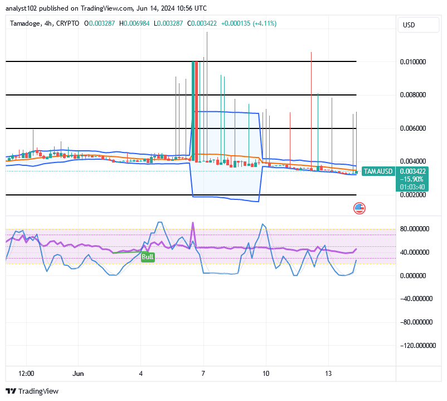Click the Tamadoge, 4h, CRYPTO symbol title
The width and height of the screenshot is (447, 401).
coord(45,23)
